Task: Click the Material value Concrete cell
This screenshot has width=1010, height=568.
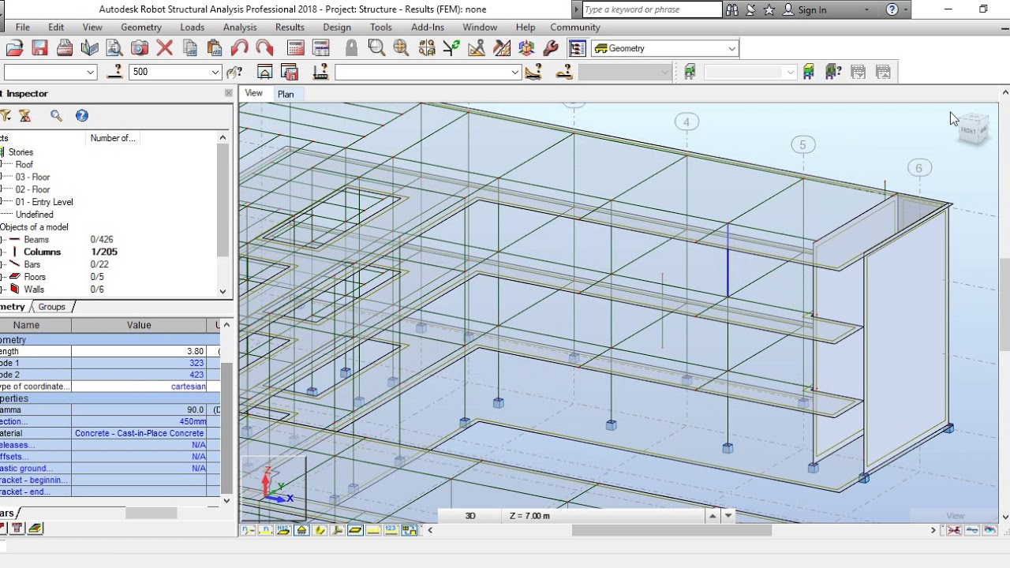Action: click(139, 433)
